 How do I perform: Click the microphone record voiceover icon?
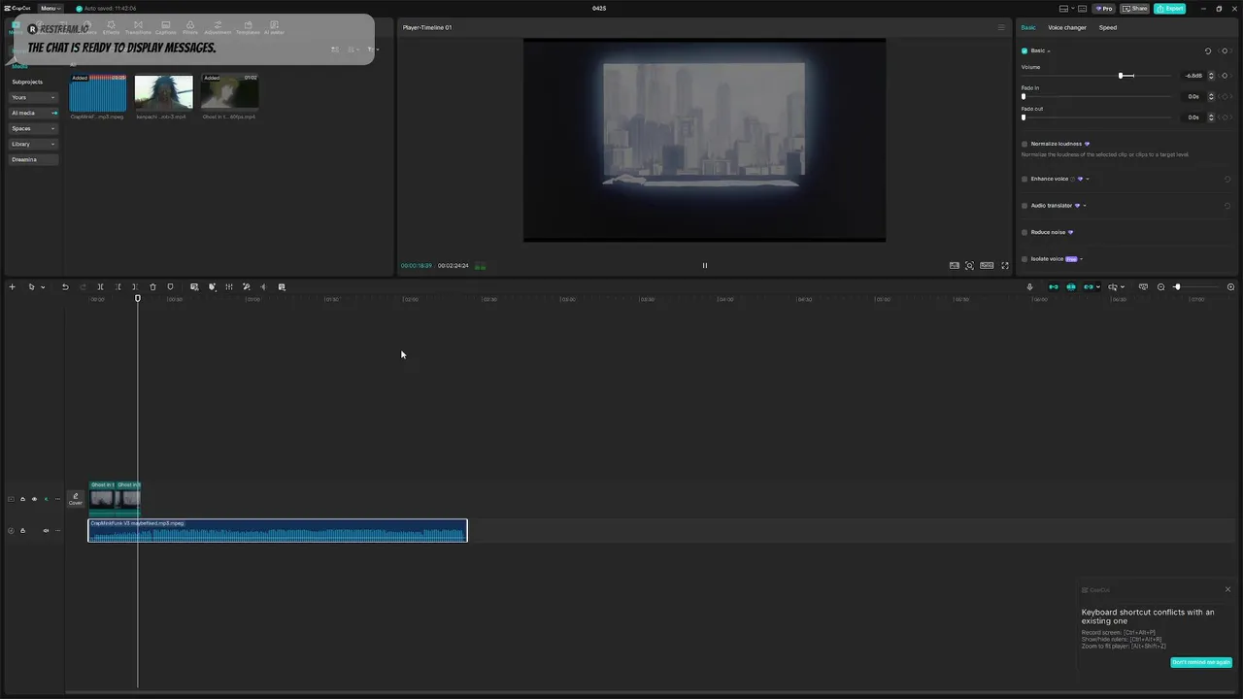[x=1029, y=286]
